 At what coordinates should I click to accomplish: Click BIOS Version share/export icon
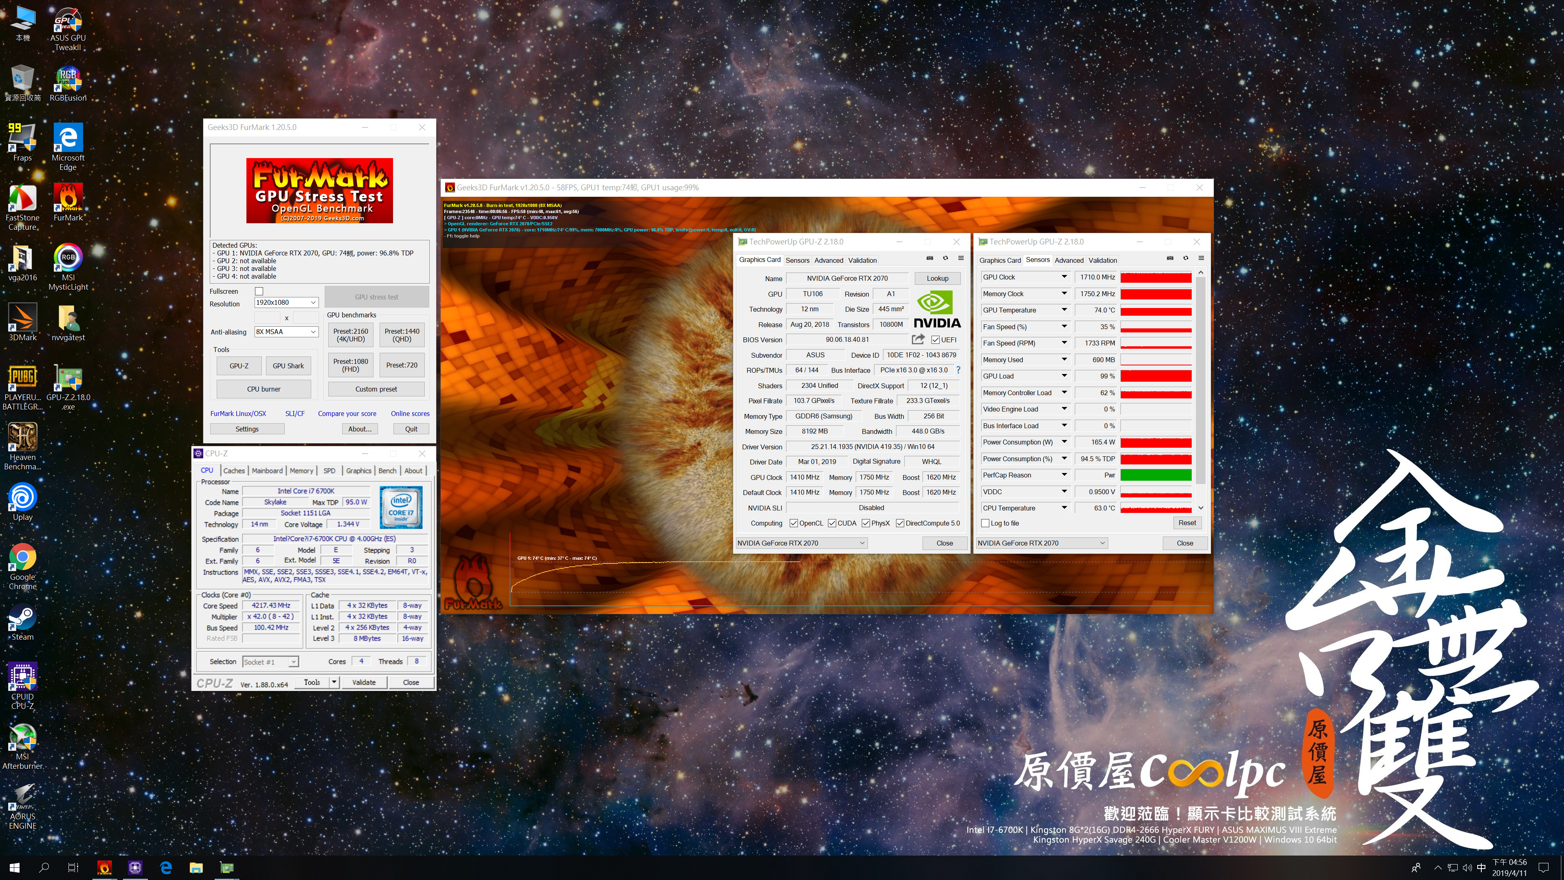pyautogui.click(x=918, y=339)
